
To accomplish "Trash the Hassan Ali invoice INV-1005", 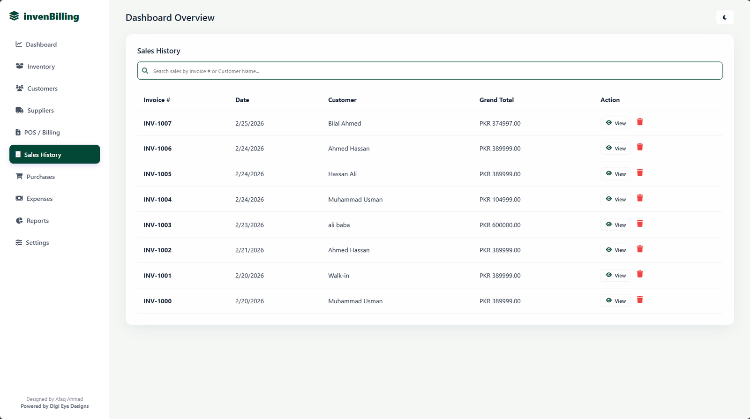I will click(640, 173).
